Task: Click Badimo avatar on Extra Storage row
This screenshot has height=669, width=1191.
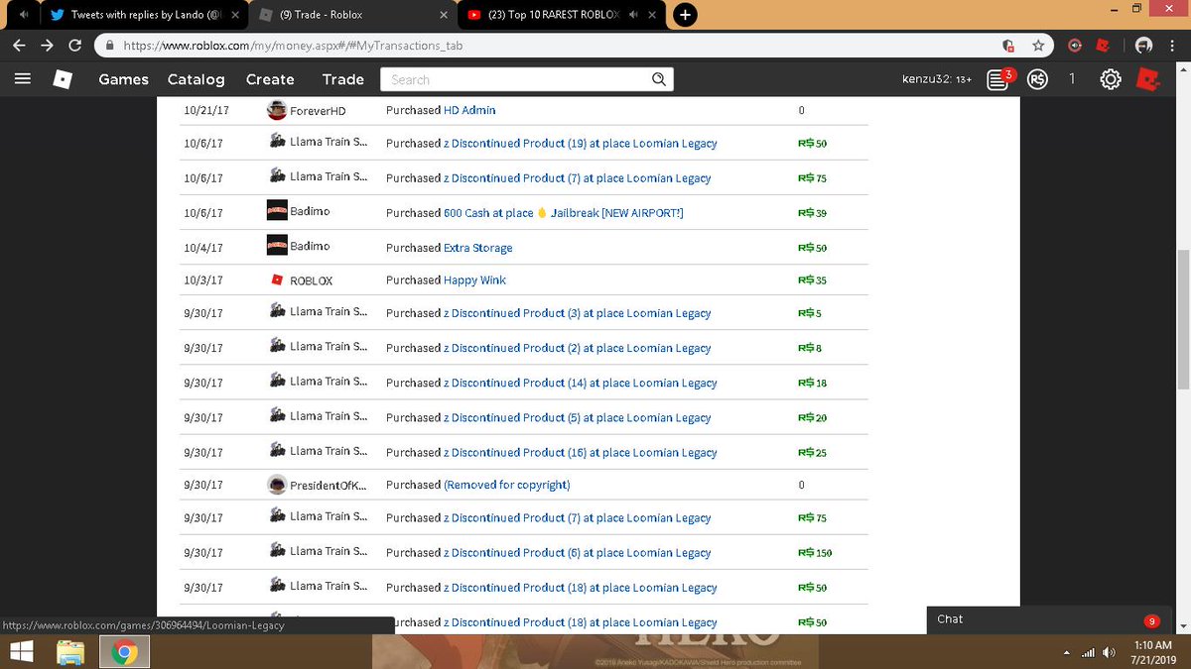Action: pyautogui.click(x=277, y=245)
